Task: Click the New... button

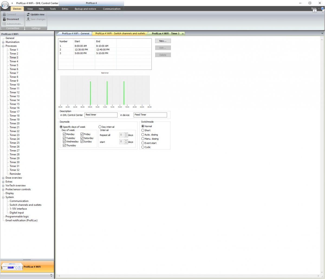Action: point(163,41)
